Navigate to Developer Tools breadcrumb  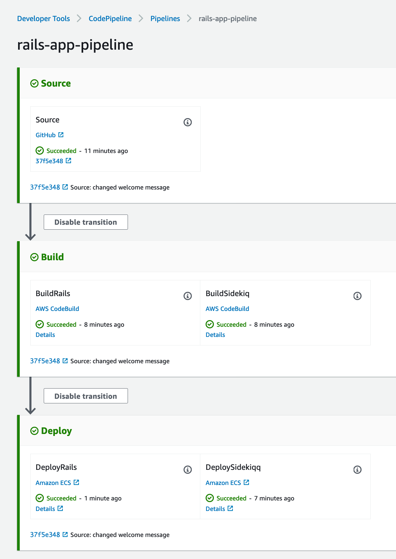43,19
